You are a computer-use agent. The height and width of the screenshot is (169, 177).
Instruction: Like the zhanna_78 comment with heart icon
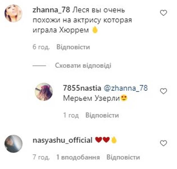164,13
